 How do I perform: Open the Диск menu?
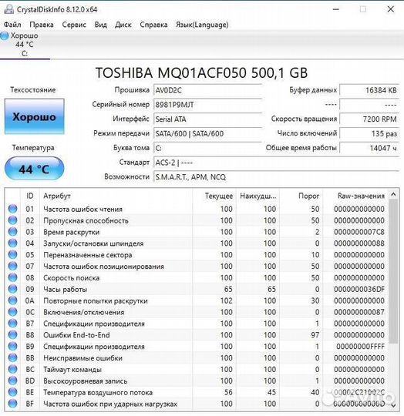pyautogui.click(x=123, y=25)
